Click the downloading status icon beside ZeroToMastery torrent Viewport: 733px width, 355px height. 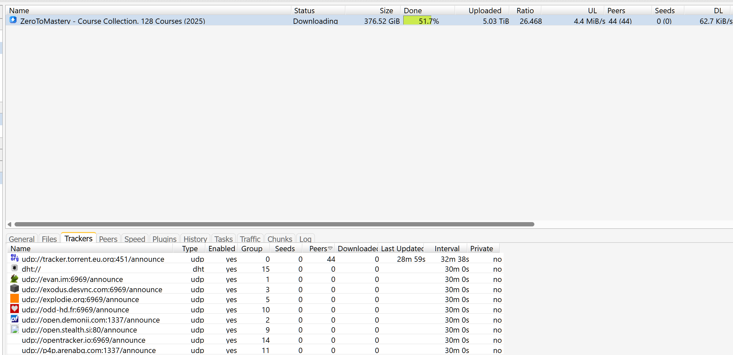point(13,20)
